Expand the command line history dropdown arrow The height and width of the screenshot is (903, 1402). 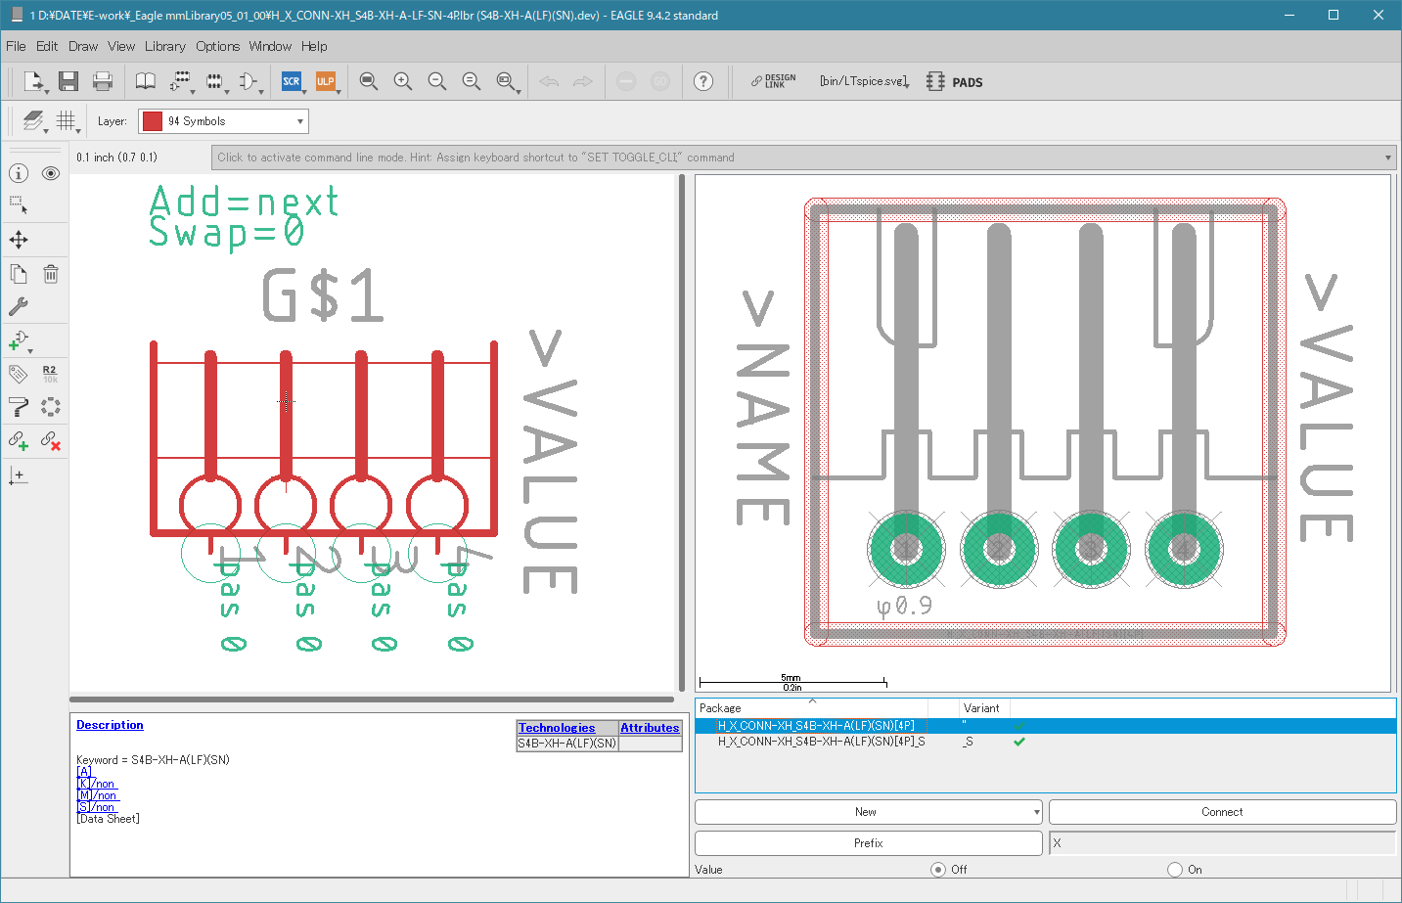point(1388,158)
